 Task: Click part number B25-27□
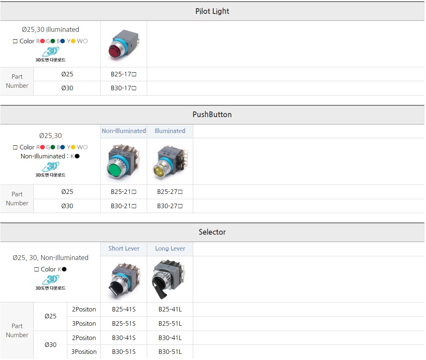170,192
